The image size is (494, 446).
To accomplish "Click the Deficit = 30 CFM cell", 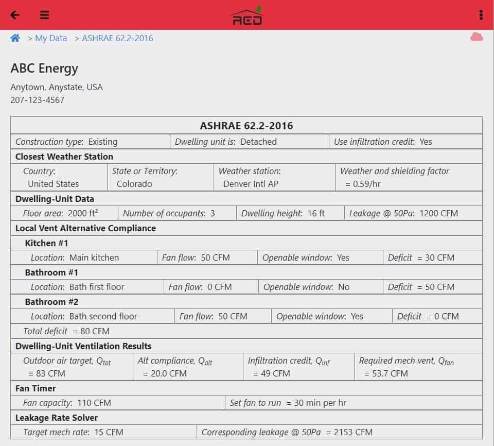I will point(433,258).
